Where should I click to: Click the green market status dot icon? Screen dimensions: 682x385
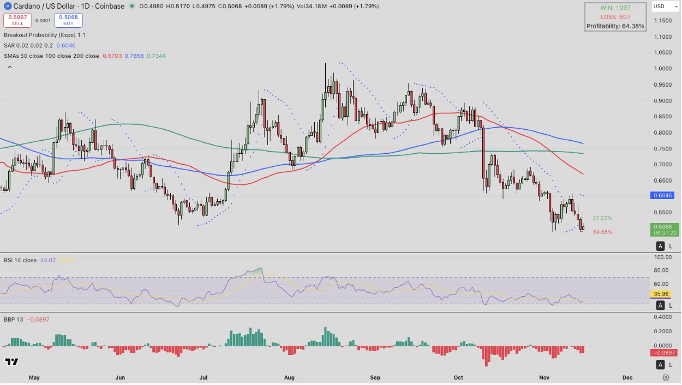[x=133, y=6]
